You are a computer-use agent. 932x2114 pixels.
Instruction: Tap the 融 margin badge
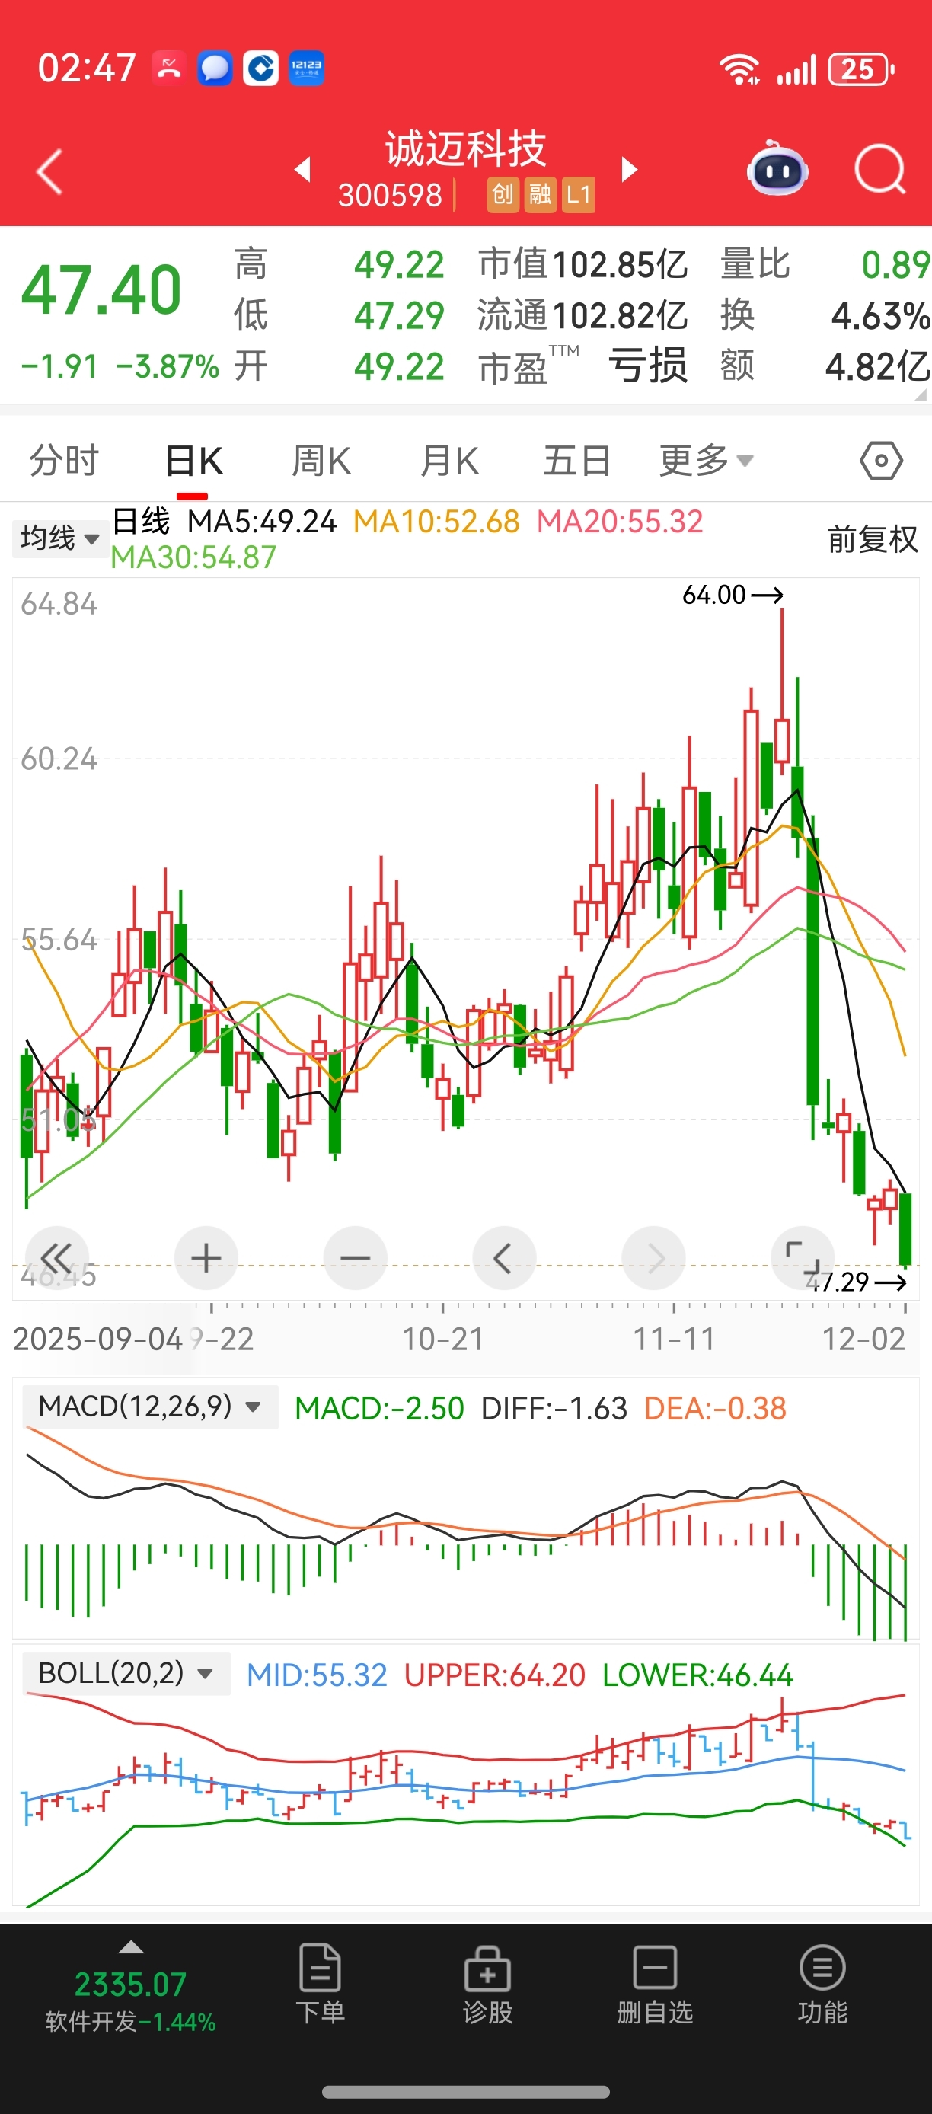tap(541, 194)
